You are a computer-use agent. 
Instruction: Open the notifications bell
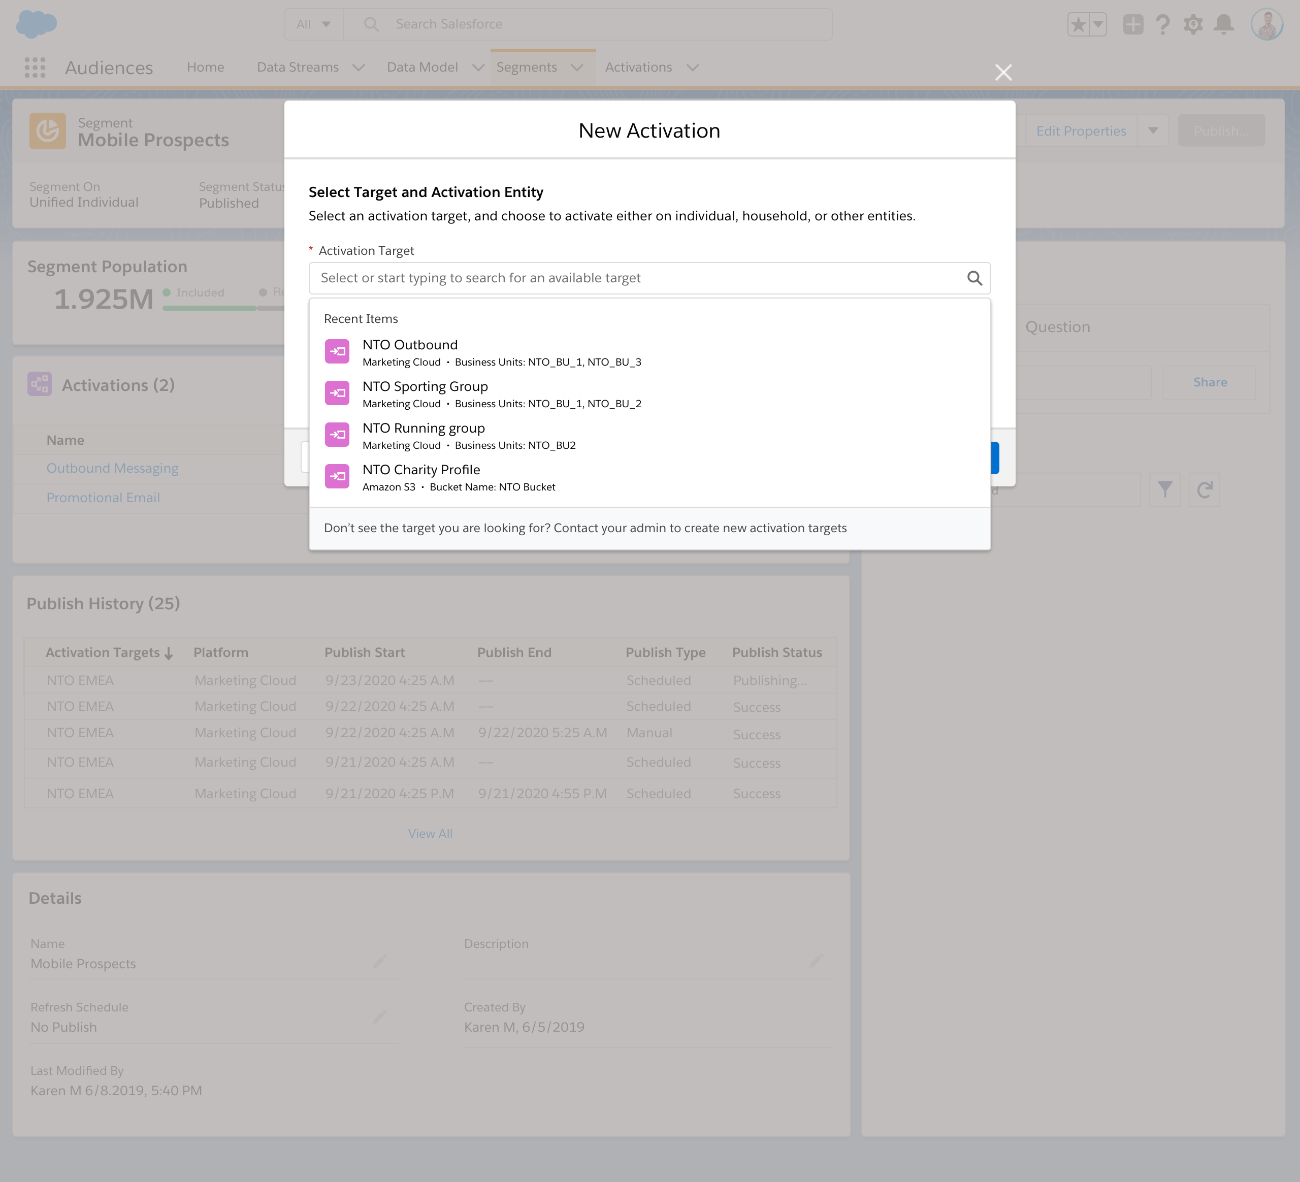pyautogui.click(x=1223, y=24)
